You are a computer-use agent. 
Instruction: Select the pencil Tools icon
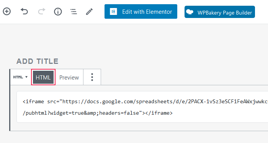tap(89, 11)
